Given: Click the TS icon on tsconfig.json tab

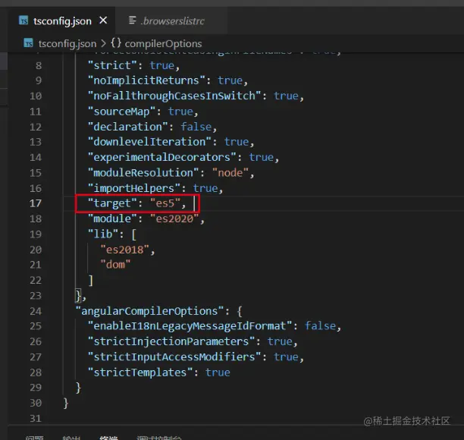Looking at the screenshot, I should click(x=24, y=20).
